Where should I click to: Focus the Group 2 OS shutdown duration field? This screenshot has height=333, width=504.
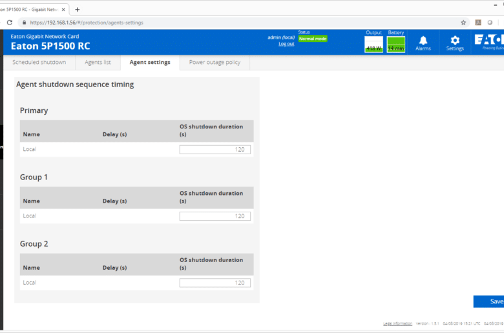215,283
